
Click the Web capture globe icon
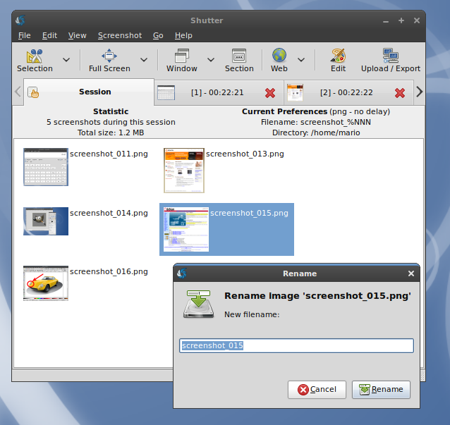click(279, 56)
